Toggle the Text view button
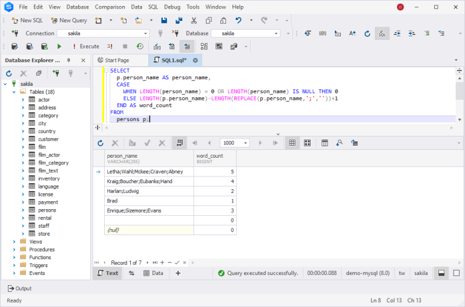Screen dimensions: 465x307 [108, 273]
